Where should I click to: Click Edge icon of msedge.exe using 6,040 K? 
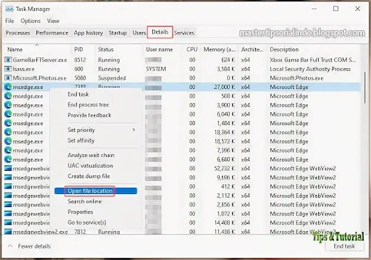point(8,114)
